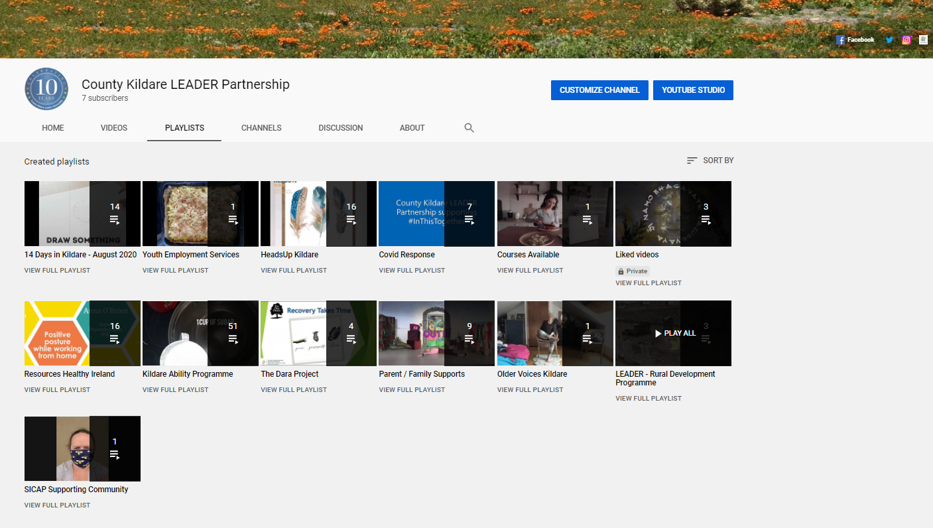Click the playlist icon on Parent / Family Supports thumbnail
The image size is (933, 528).
pos(469,339)
